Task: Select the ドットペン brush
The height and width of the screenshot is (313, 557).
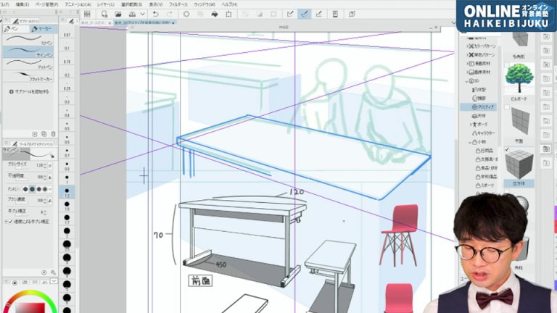Action: 28,64
